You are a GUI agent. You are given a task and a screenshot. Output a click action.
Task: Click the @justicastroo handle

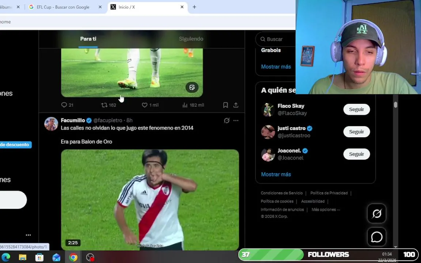click(x=294, y=136)
